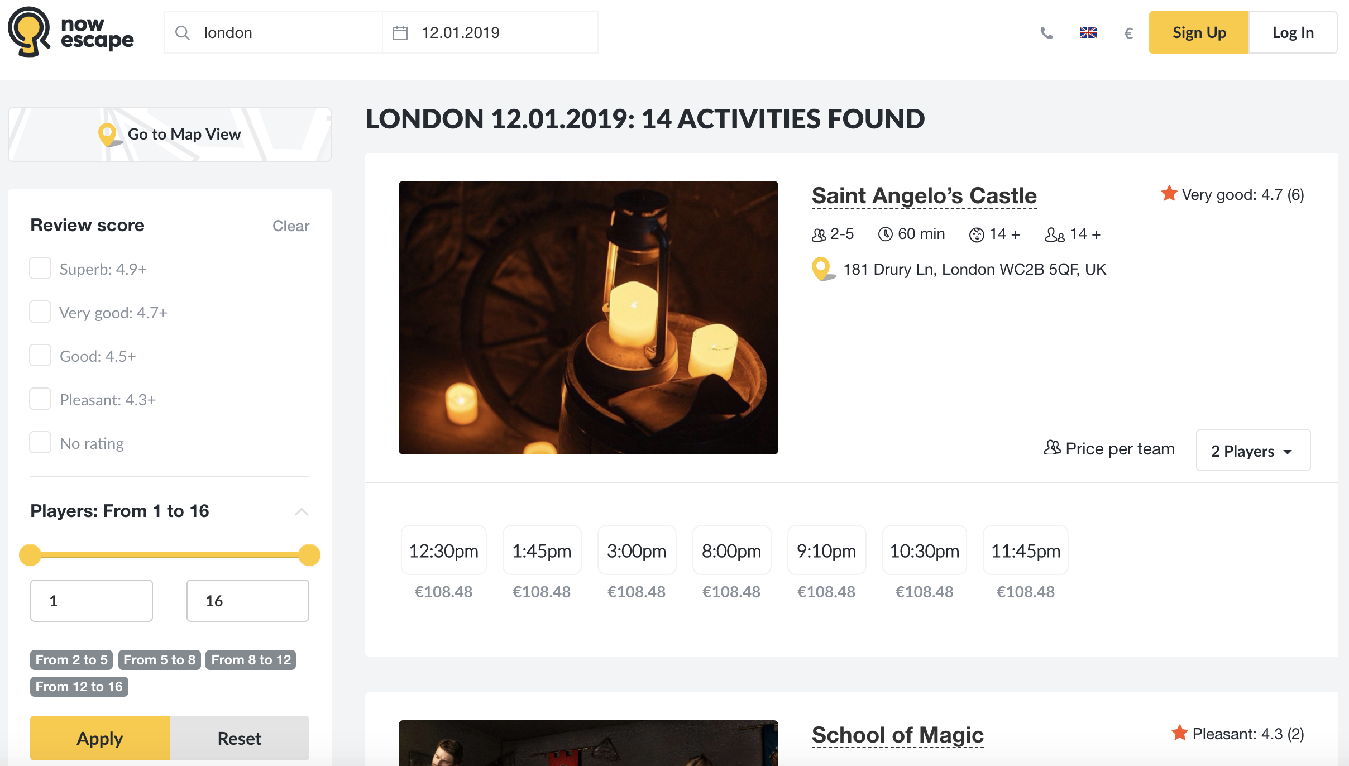Click the search magnifier icon
The width and height of the screenshot is (1349, 766).
(182, 33)
